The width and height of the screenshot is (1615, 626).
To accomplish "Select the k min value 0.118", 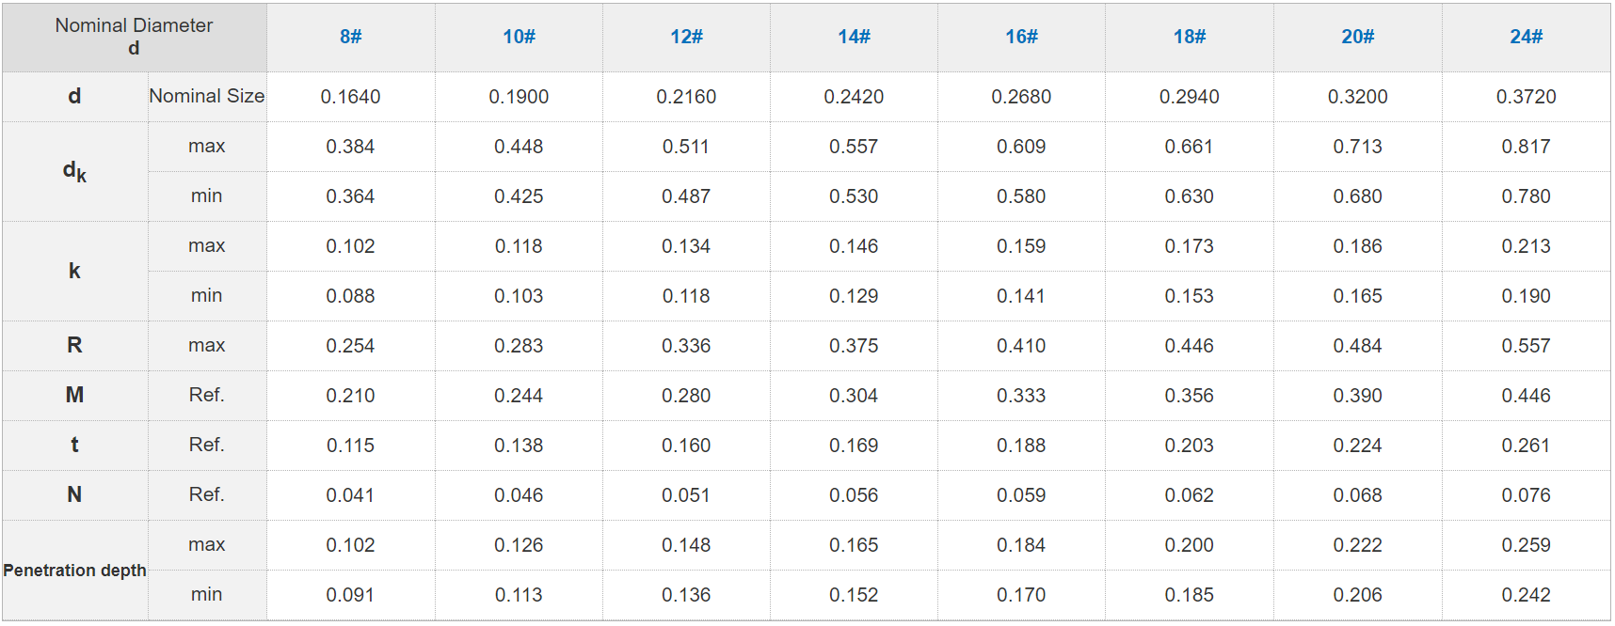I will 686,296.
